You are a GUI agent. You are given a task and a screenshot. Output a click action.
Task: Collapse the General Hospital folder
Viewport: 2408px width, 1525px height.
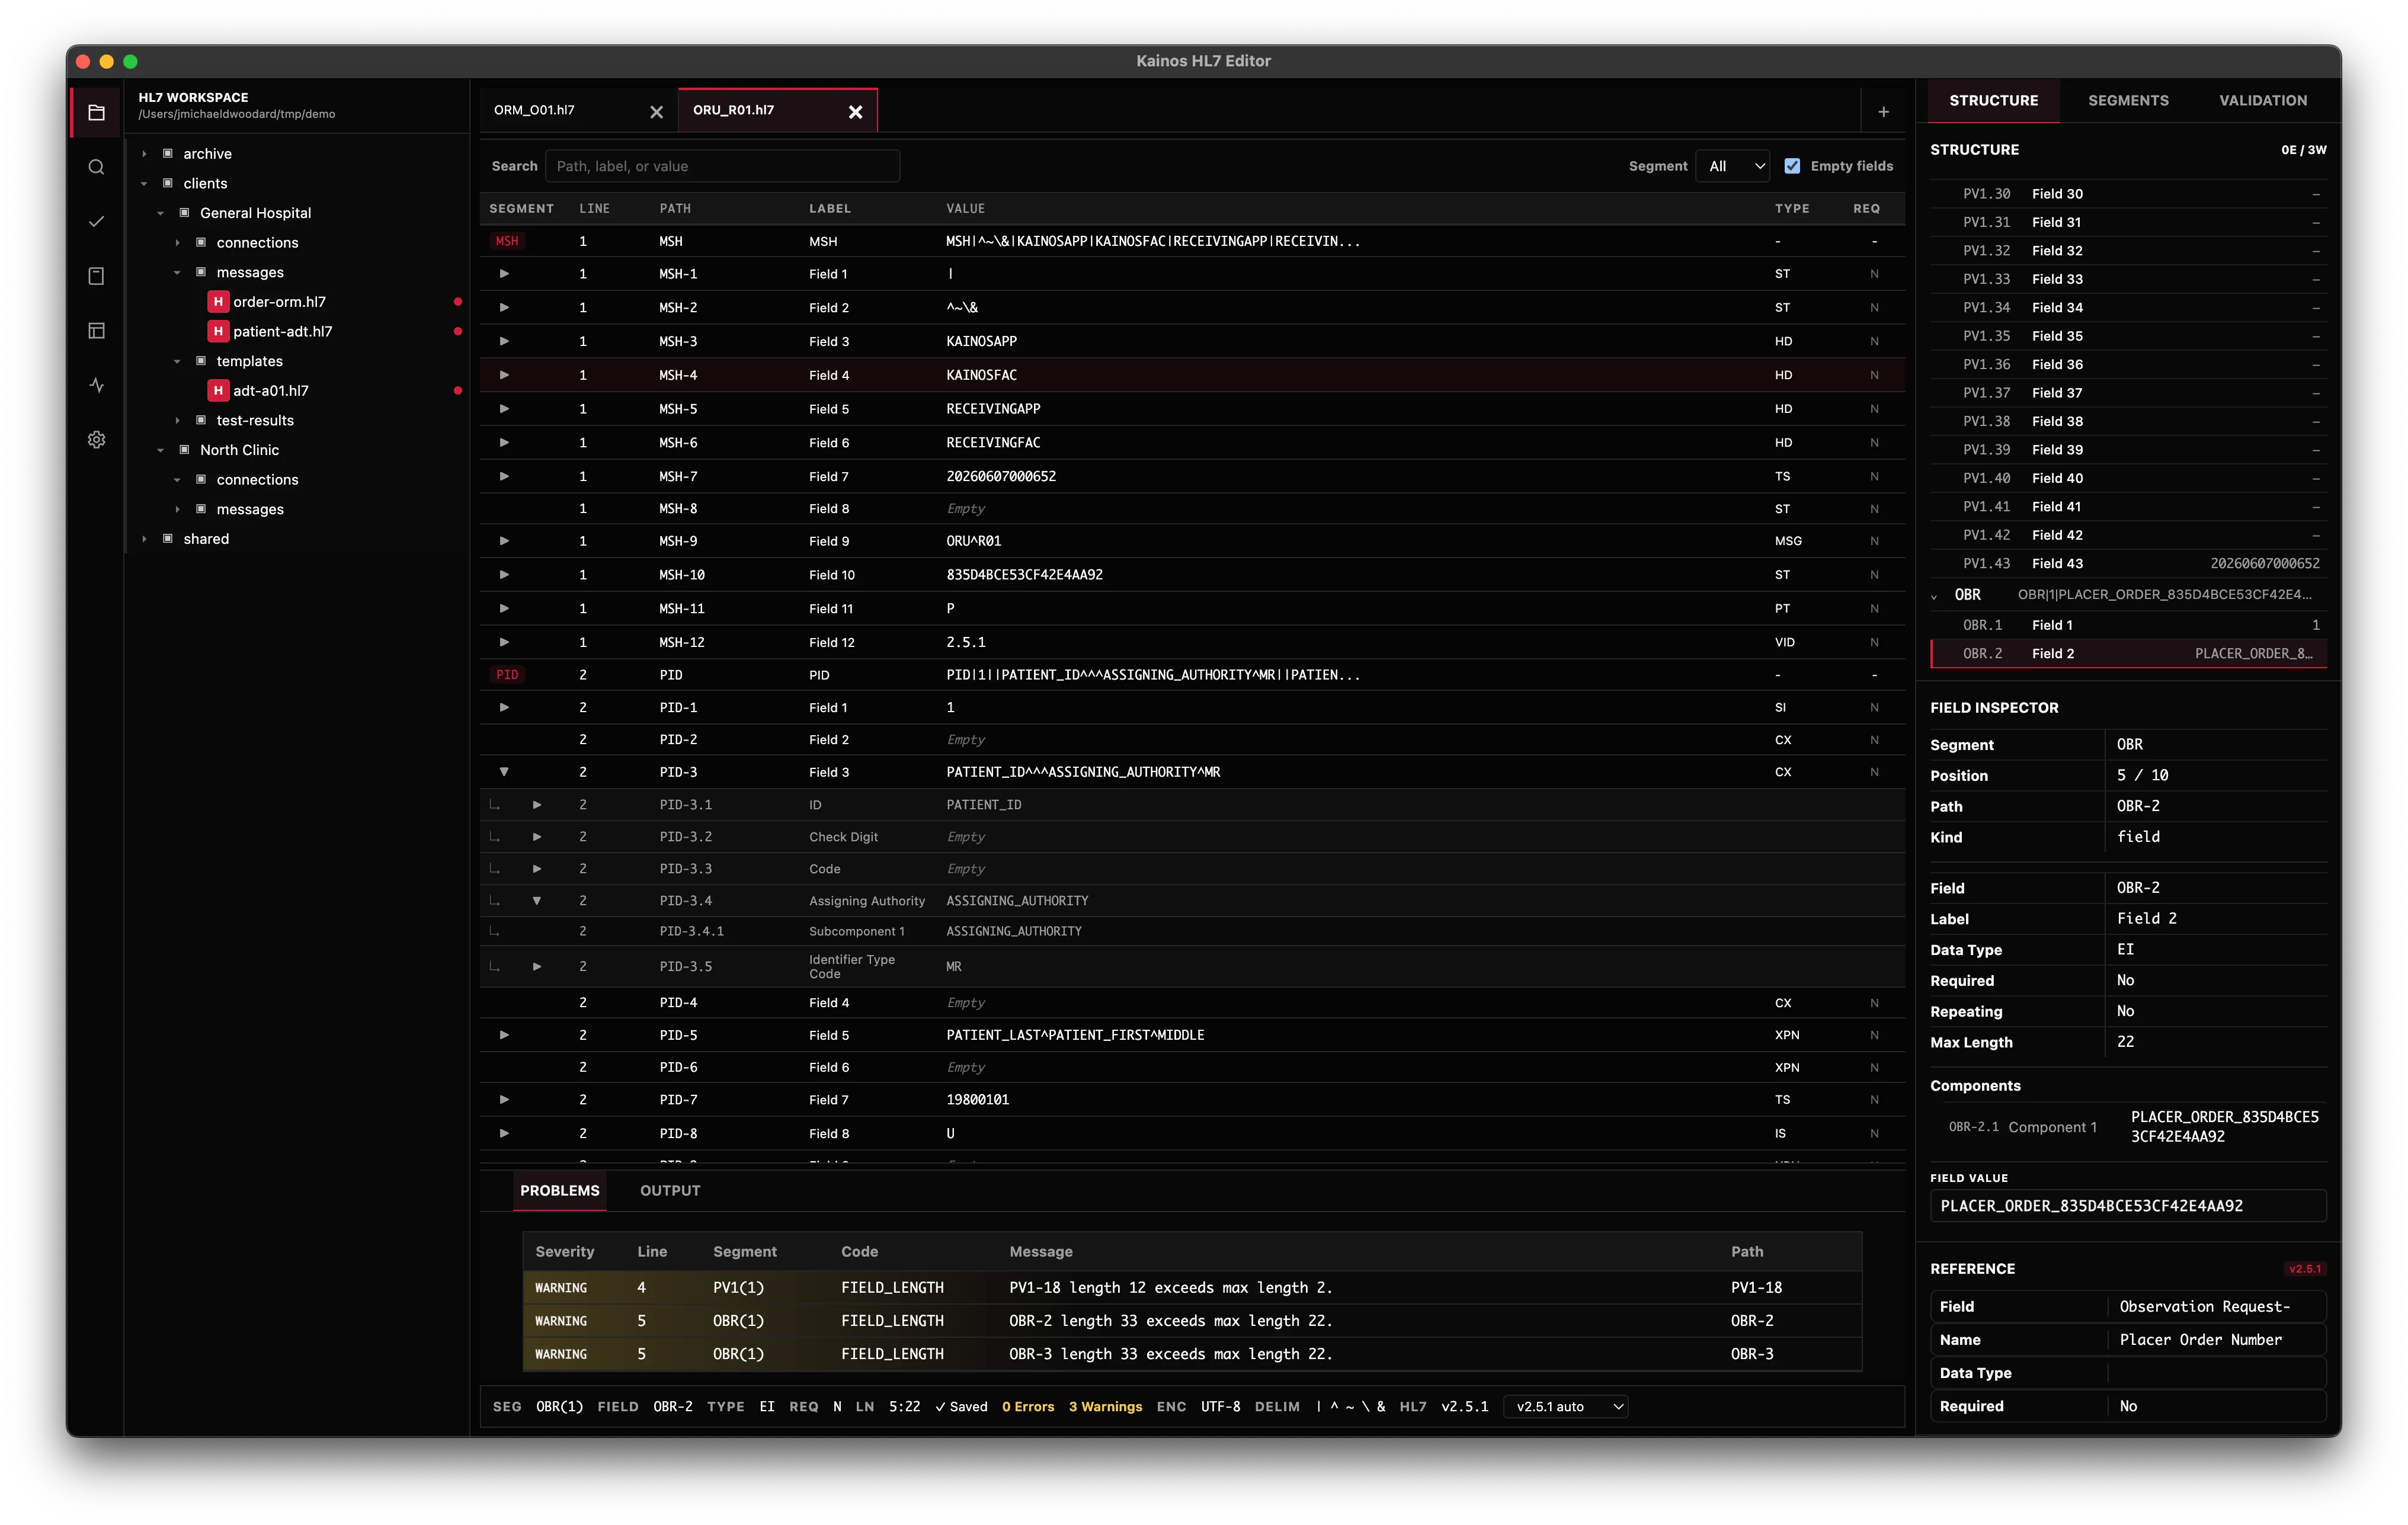[160, 213]
